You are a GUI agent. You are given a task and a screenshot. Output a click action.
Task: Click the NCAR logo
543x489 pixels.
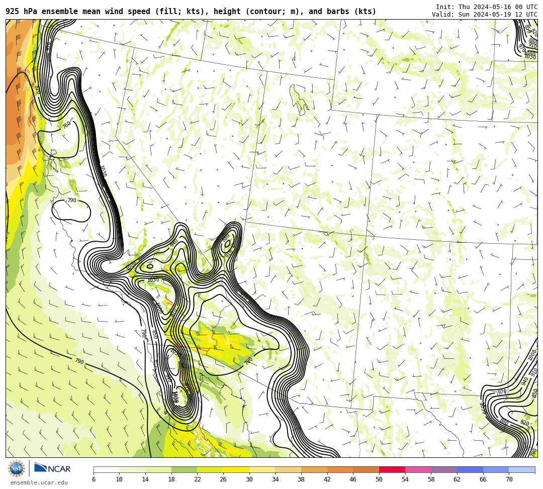click(x=53, y=468)
